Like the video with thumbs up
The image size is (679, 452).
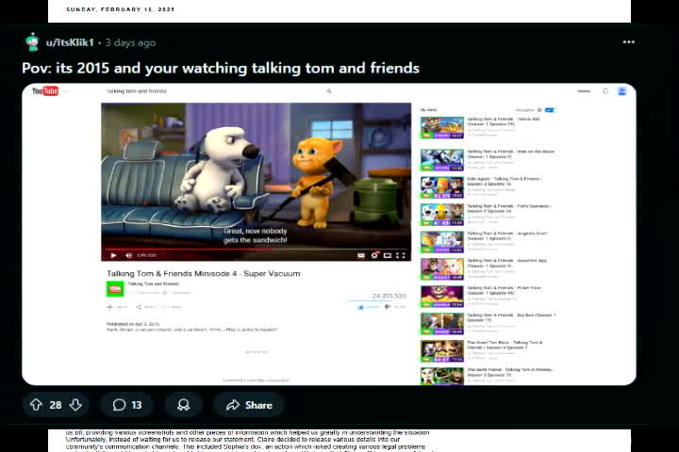(360, 307)
